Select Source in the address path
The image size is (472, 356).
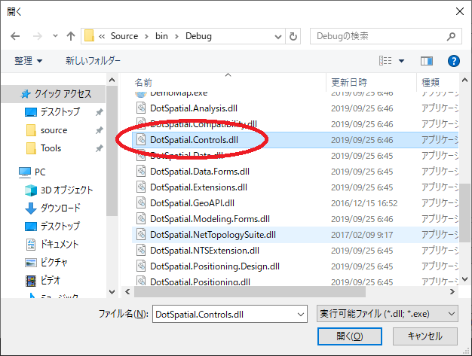[124, 36]
